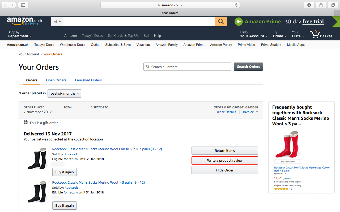
Task: Click Buy it again for Classic Rib socks
Action: [x=65, y=172]
